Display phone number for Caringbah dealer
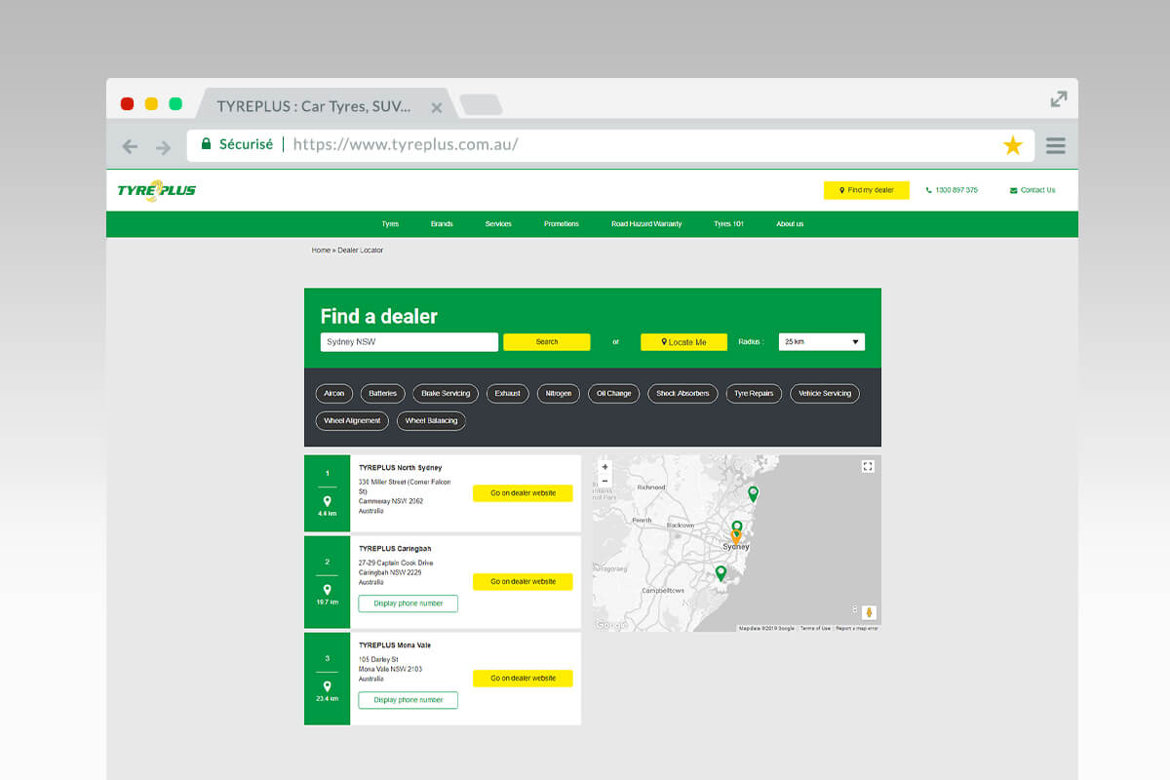1170x780 pixels. click(x=409, y=604)
